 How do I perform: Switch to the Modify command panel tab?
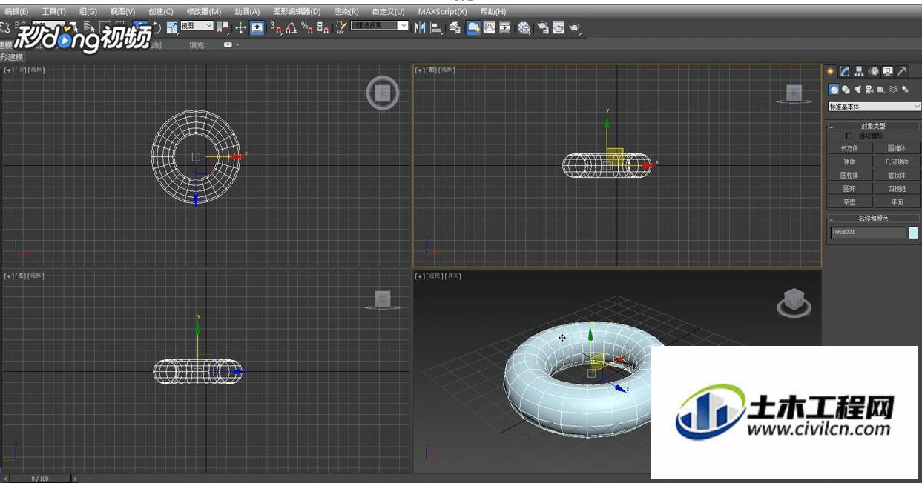pos(845,71)
